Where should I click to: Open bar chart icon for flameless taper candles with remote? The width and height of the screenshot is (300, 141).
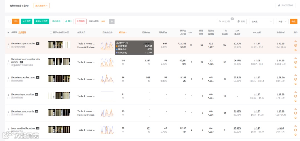click(x=295, y=58)
